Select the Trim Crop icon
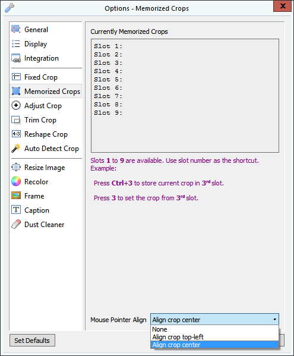The width and height of the screenshot is (294, 356). (16, 120)
